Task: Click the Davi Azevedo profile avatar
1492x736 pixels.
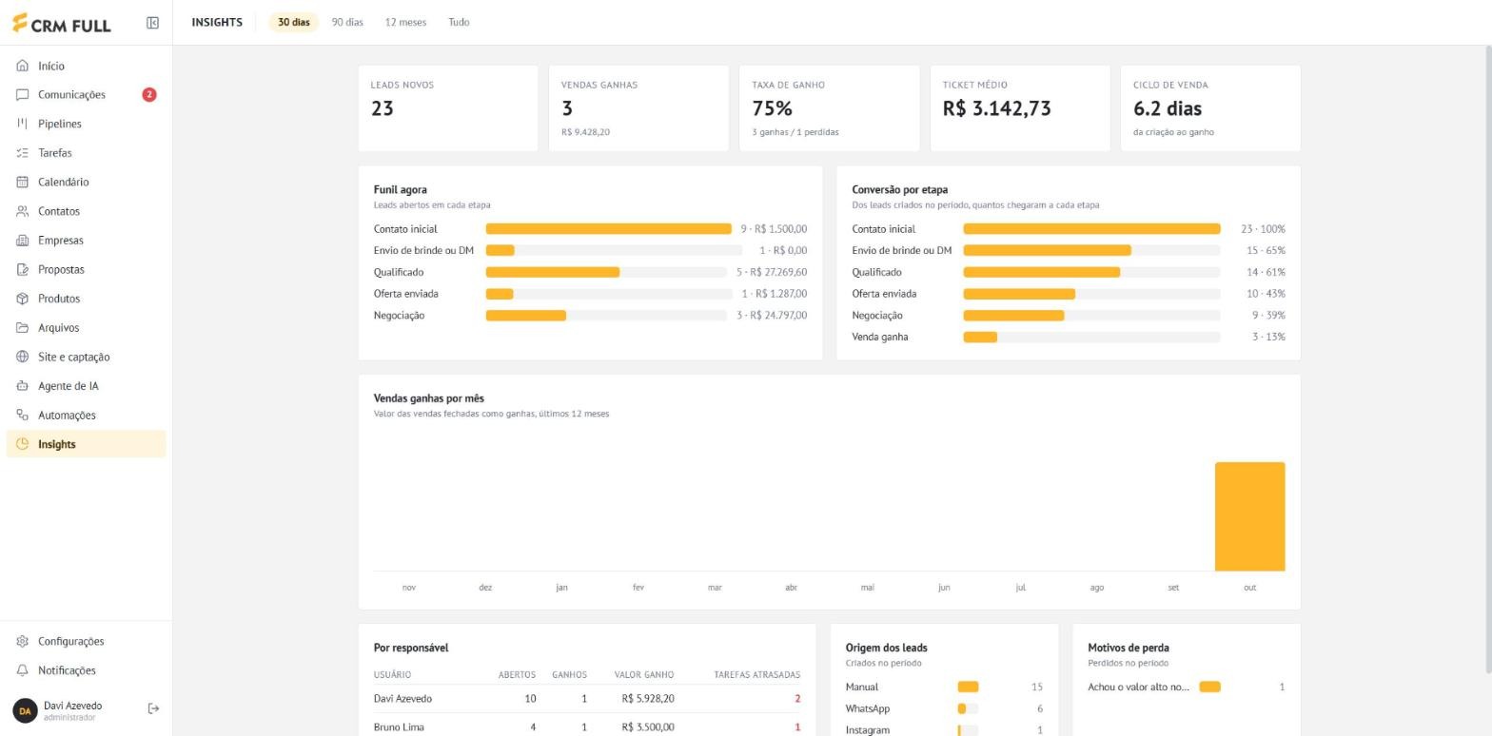Action: pos(25,710)
